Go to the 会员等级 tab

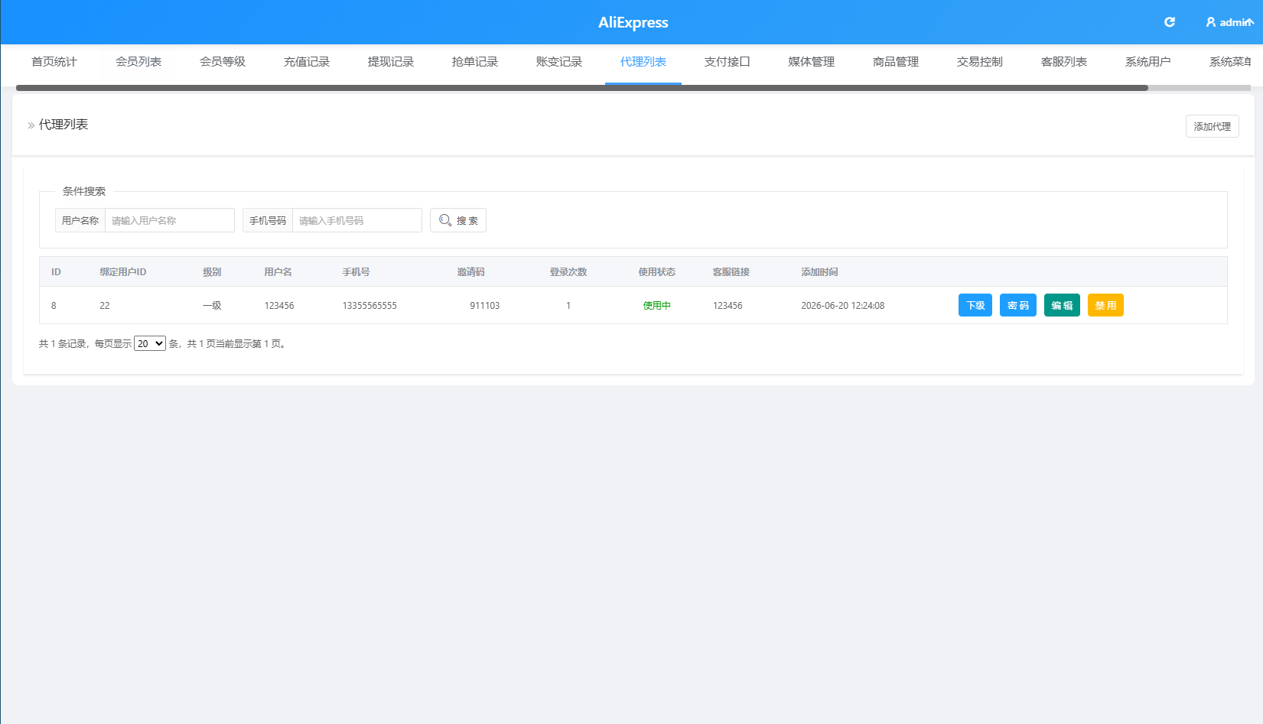click(x=223, y=62)
